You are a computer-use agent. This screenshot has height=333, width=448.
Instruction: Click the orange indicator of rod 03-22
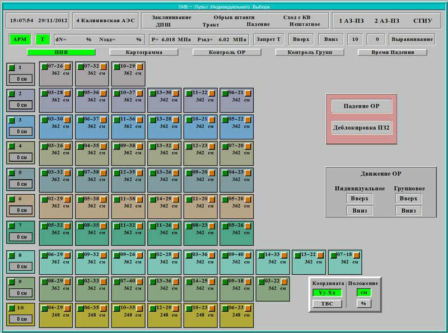point(284,282)
